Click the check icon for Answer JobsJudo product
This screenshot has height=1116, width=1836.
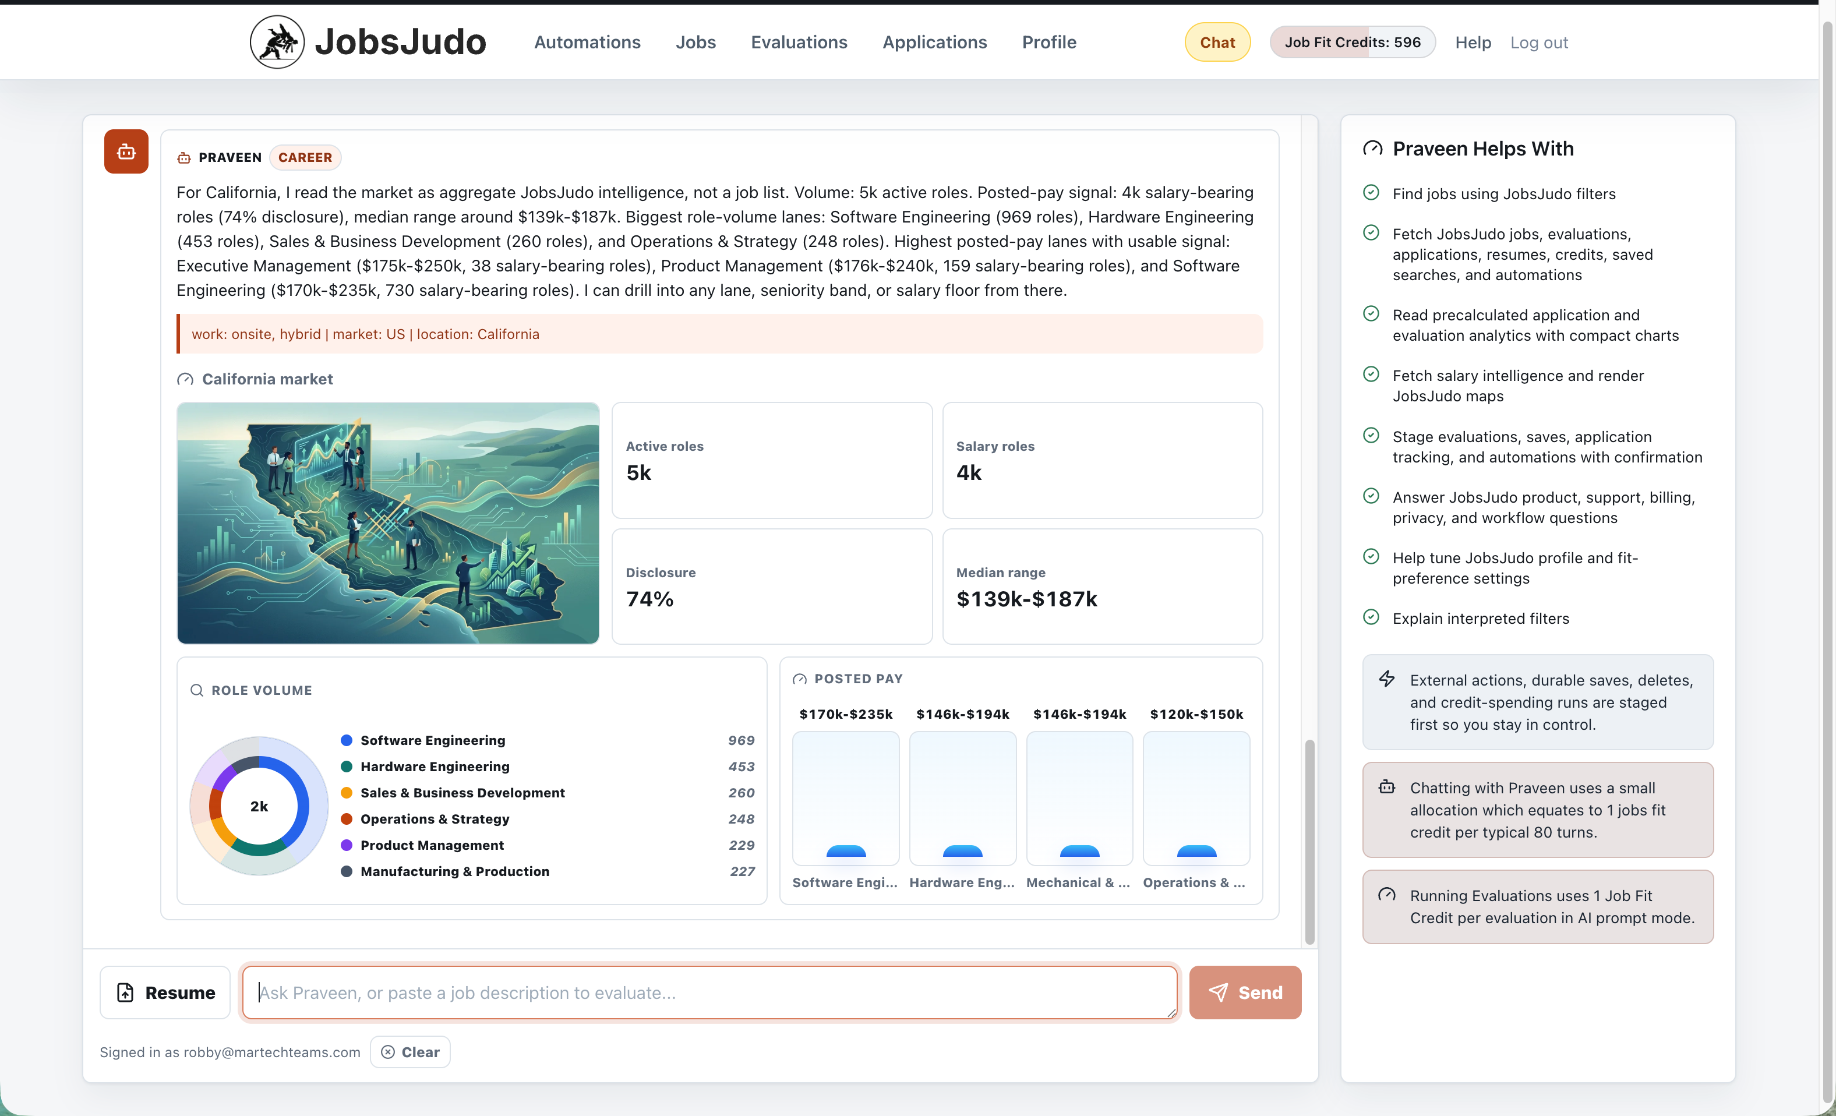1371,496
